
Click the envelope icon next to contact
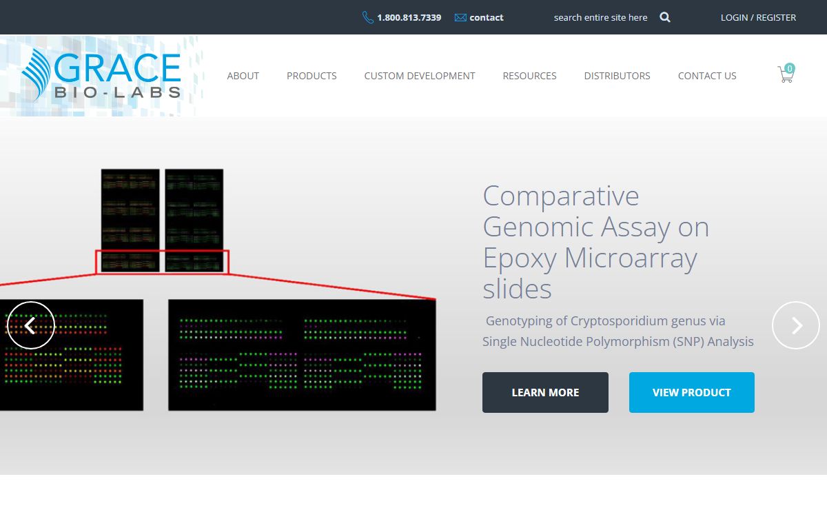pyautogui.click(x=460, y=17)
